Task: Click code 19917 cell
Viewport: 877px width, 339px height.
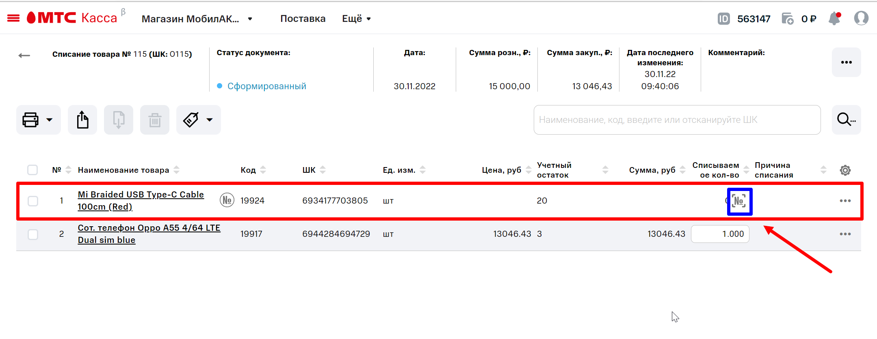Action: 251,234
